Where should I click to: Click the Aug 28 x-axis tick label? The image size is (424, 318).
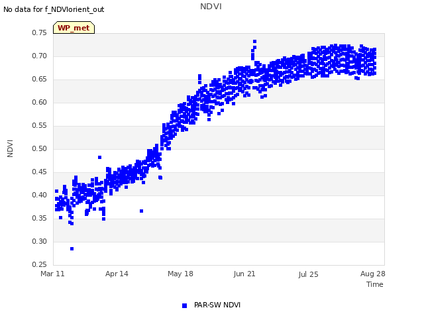point(372,274)
